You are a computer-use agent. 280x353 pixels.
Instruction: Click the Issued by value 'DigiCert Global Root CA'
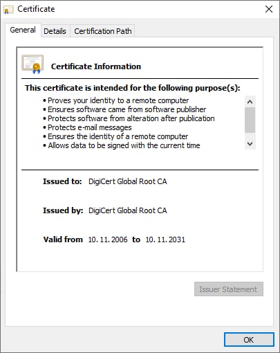pos(127,210)
